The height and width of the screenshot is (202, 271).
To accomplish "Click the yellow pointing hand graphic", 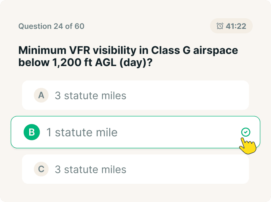I will coord(248,145).
